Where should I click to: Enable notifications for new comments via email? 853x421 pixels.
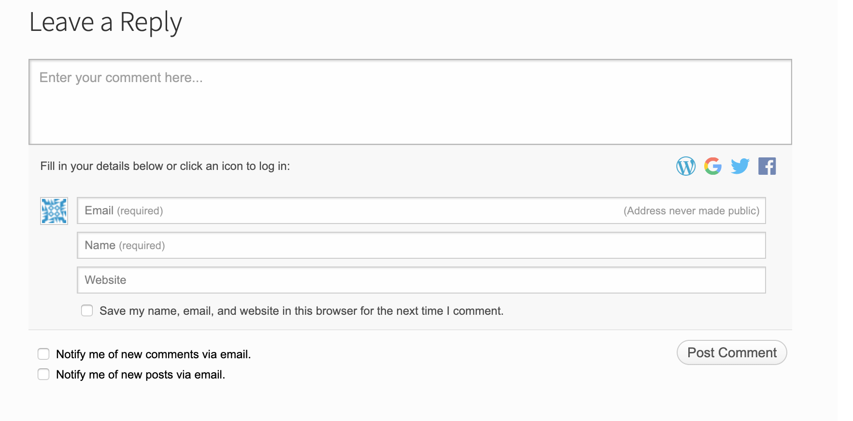pyautogui.click(x=43, y=353)
